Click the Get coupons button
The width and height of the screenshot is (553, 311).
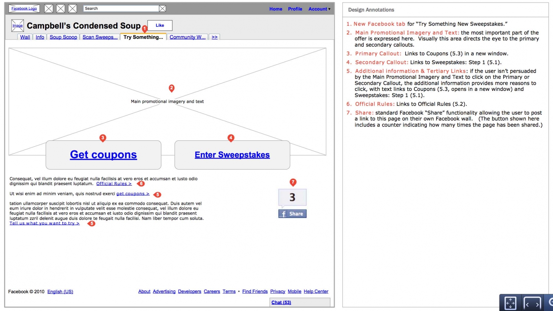click(x=104, y=155)
